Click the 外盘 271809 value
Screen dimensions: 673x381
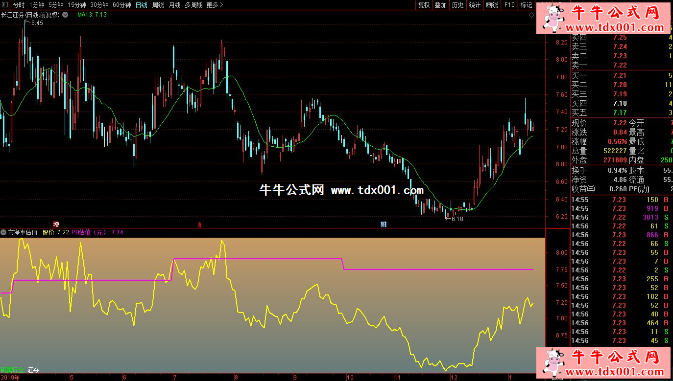[614, 160]
